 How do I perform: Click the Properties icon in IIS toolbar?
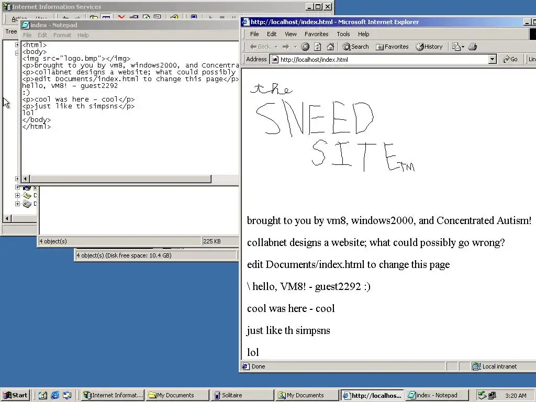(x=133, y=17)
